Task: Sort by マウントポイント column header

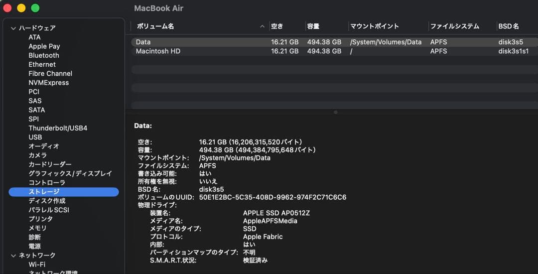Action: 375,26
